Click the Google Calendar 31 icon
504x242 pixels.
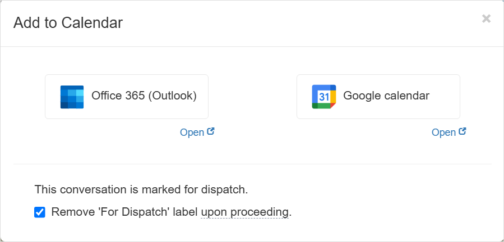pos(324,97)
